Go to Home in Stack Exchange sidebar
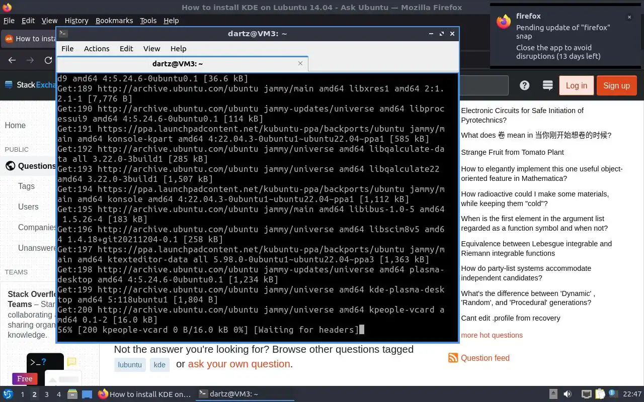This screenshot has width=644, height=402. [15, 125]
